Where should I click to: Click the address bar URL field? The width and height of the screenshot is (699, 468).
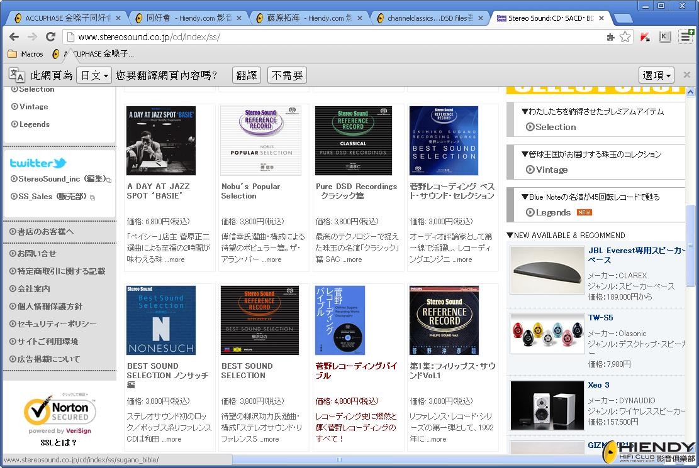click(334, 37)
